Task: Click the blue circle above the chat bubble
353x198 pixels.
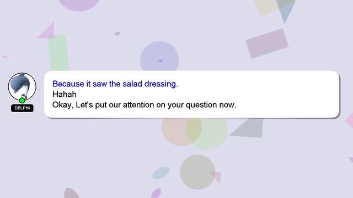Action: point(159,56)
